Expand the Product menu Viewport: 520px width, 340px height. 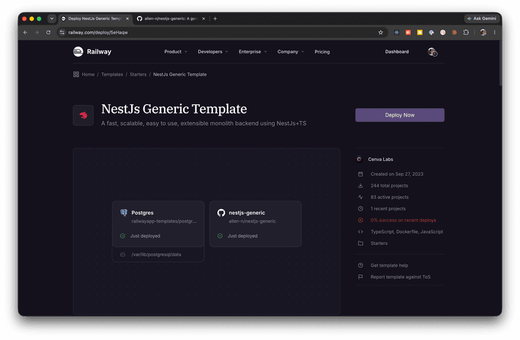176,52
